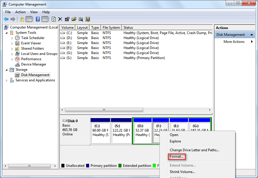258x178 pixels.
Task: Click the green Refresh toolbar icon
Action: [54, 19]
